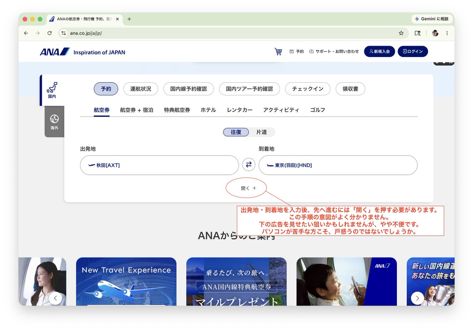Open 国内ツアー予約確認
This screenshot has width=473, height=330.
(x=250, y=89)
